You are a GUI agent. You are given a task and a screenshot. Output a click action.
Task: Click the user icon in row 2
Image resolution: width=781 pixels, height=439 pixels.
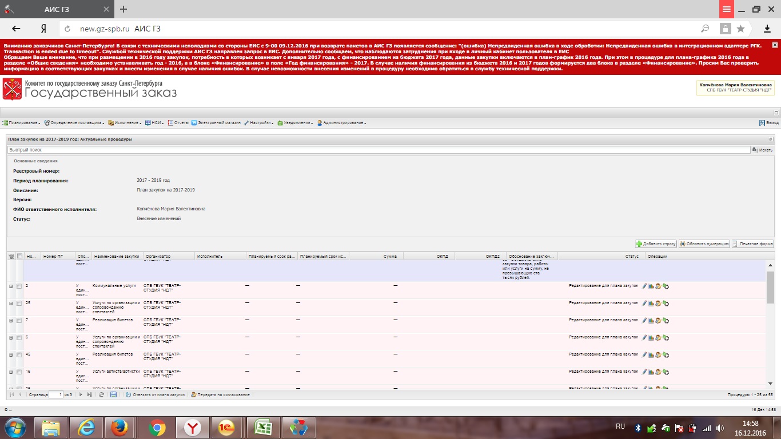(x=658, y=286)
